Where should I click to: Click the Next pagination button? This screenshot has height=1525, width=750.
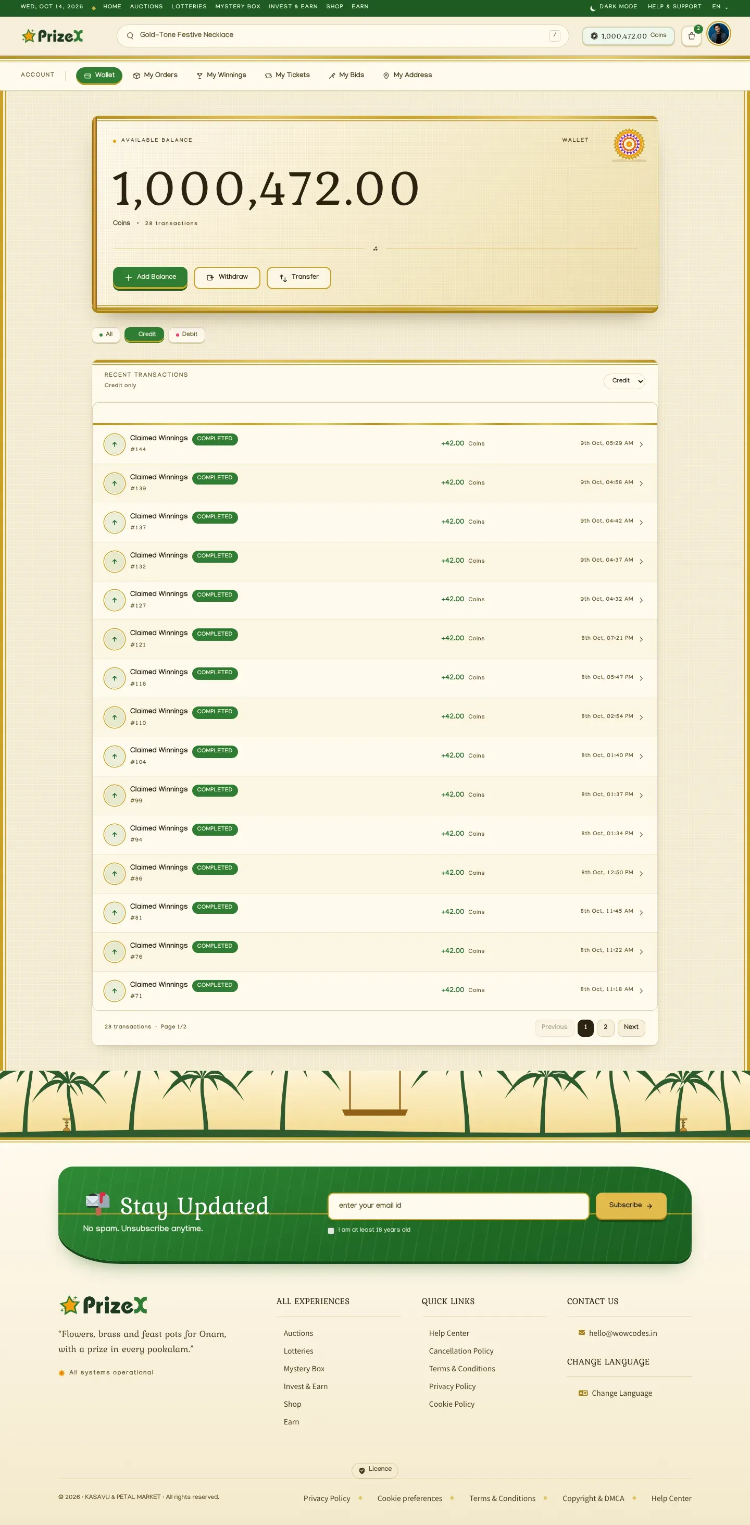[x=631, y=1027]
